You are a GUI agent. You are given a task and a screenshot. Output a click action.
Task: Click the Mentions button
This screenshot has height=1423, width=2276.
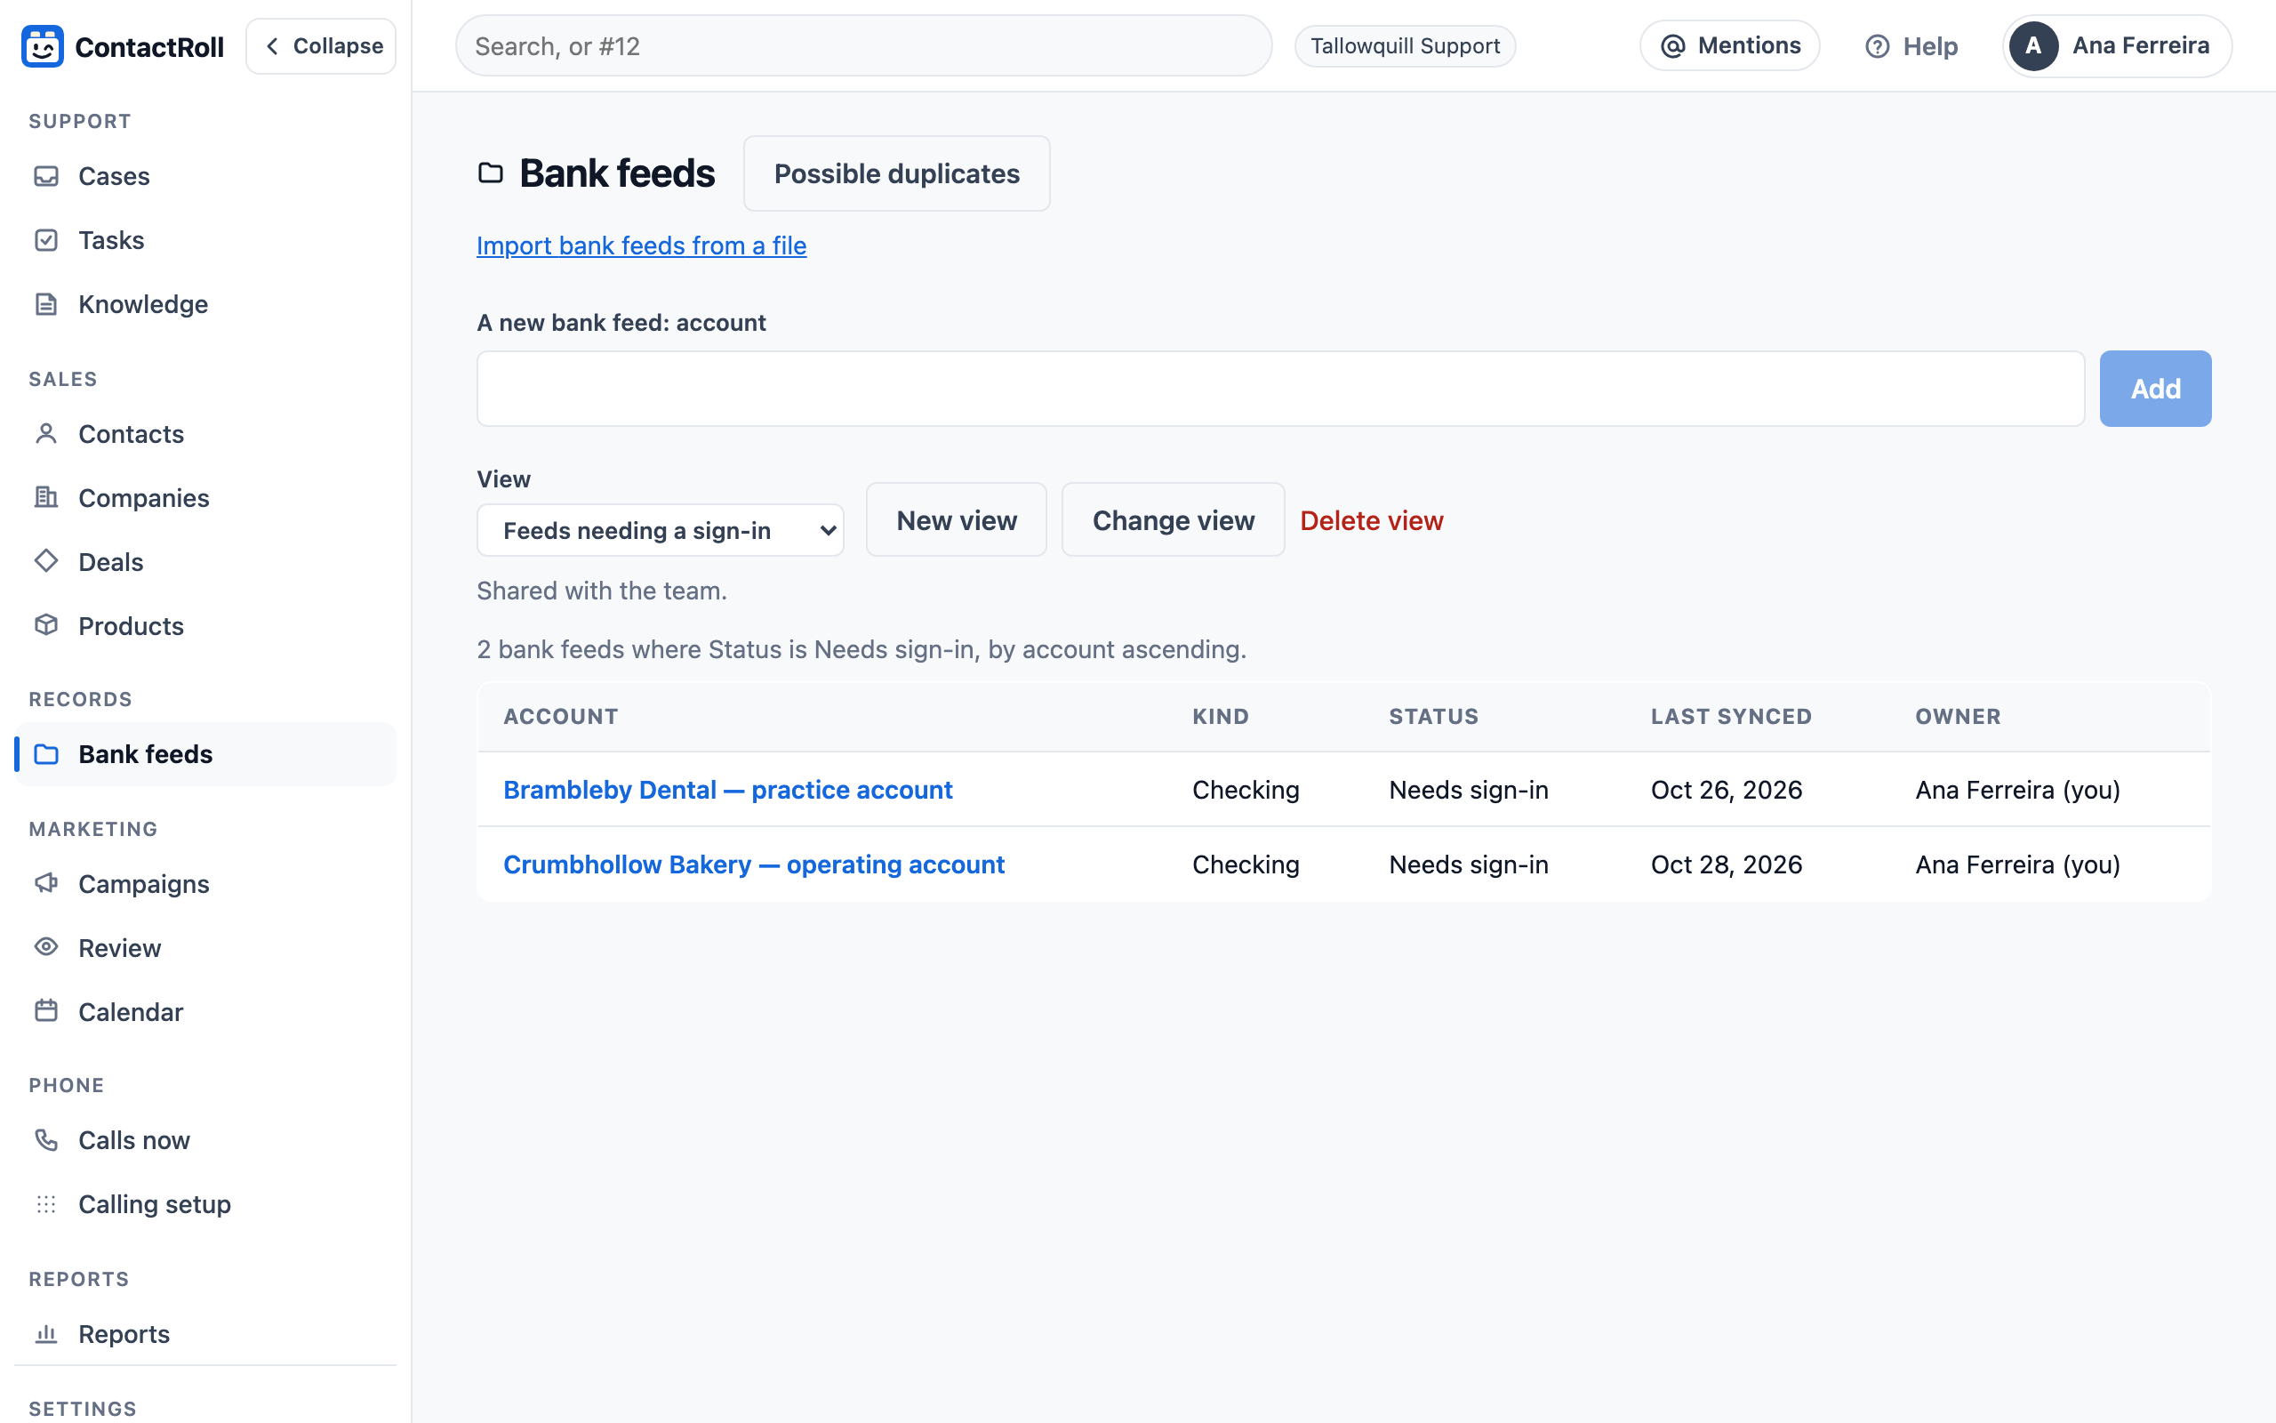1729,46
